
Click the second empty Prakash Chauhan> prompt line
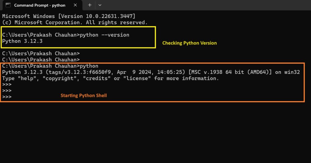click(41, 60)
